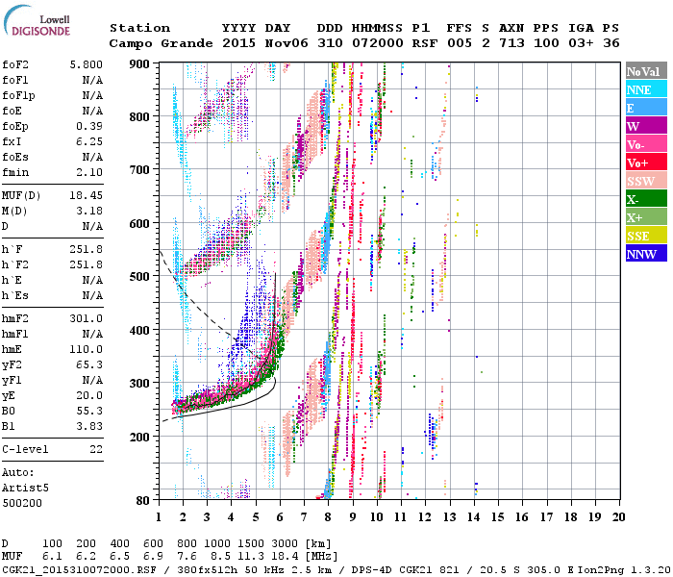Viewport: 673px width, 577px height.
Task: Select the SSW salmon legend swatch
Action: [646, 181]
